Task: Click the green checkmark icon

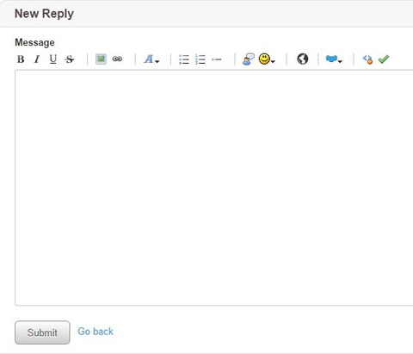Action: [384, 59]
